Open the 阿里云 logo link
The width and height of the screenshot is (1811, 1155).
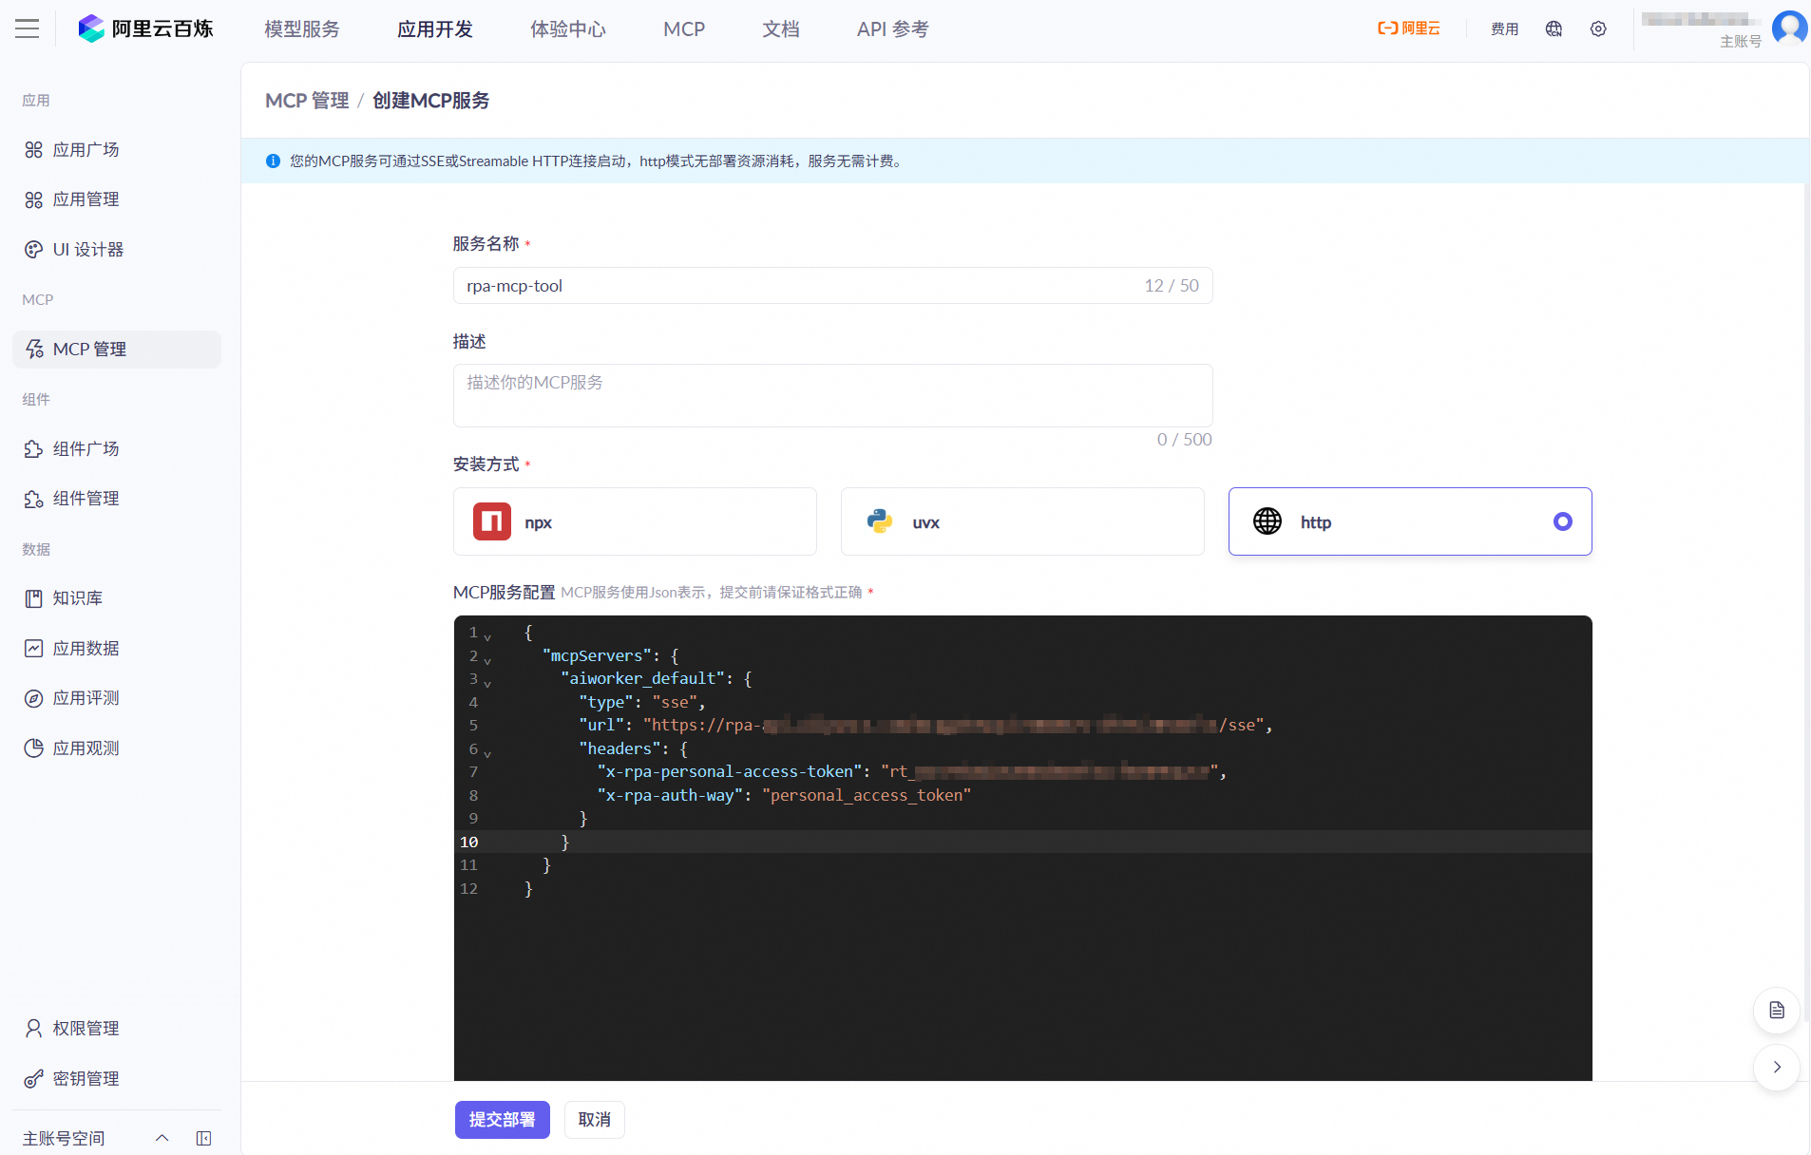click(x=1409, y=28)
